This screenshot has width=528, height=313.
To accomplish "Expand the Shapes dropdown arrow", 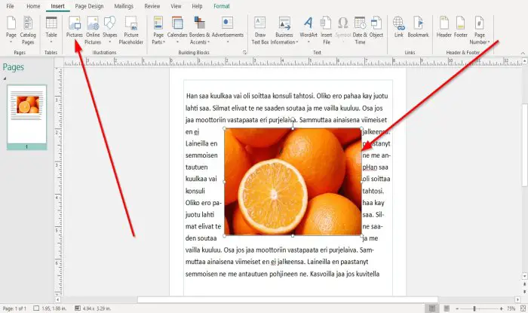I will [110, 42].
